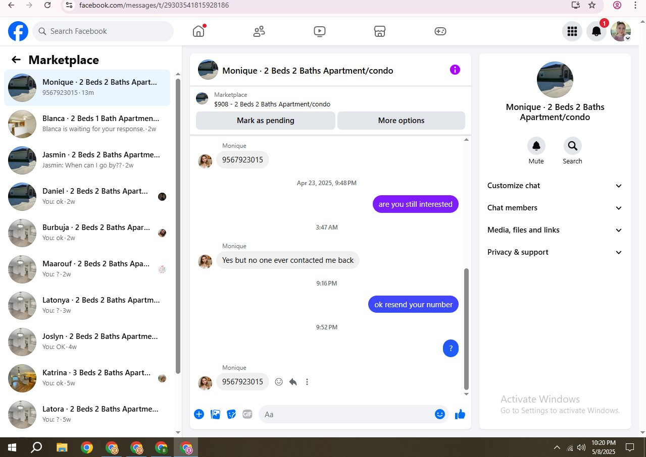Open Windows taskbar search
646x457 pixels.
click(36, 447)
